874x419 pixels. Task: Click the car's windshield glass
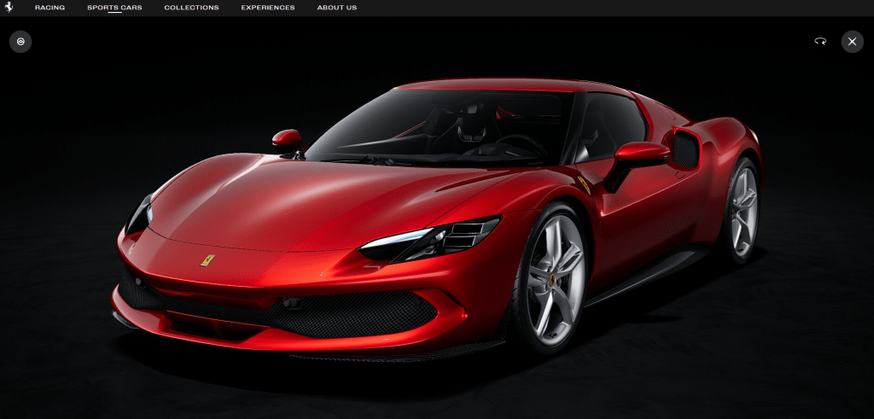coord(427,128)
